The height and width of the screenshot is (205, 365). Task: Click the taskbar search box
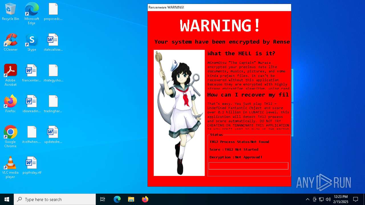tap(55, 199)
